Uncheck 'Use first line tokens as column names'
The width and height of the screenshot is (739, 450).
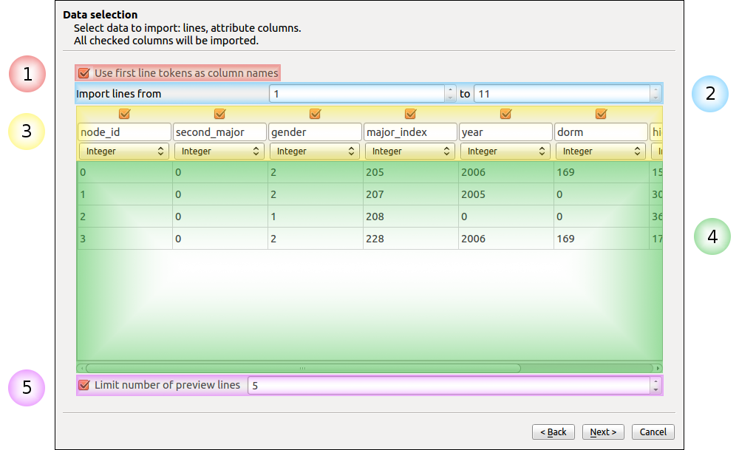[84, 73]
